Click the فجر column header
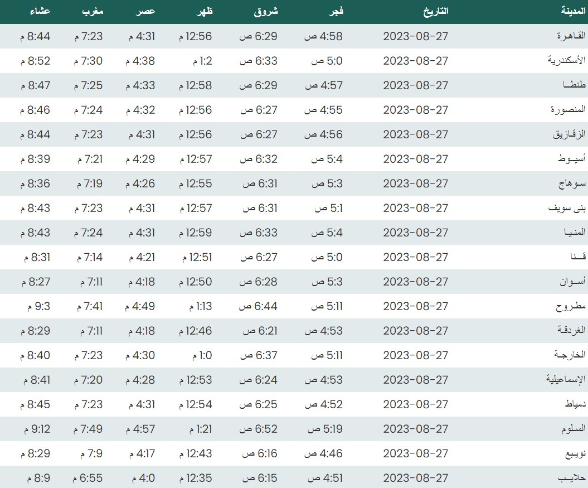Screen dimensions: 588x488 pos(334,11)
